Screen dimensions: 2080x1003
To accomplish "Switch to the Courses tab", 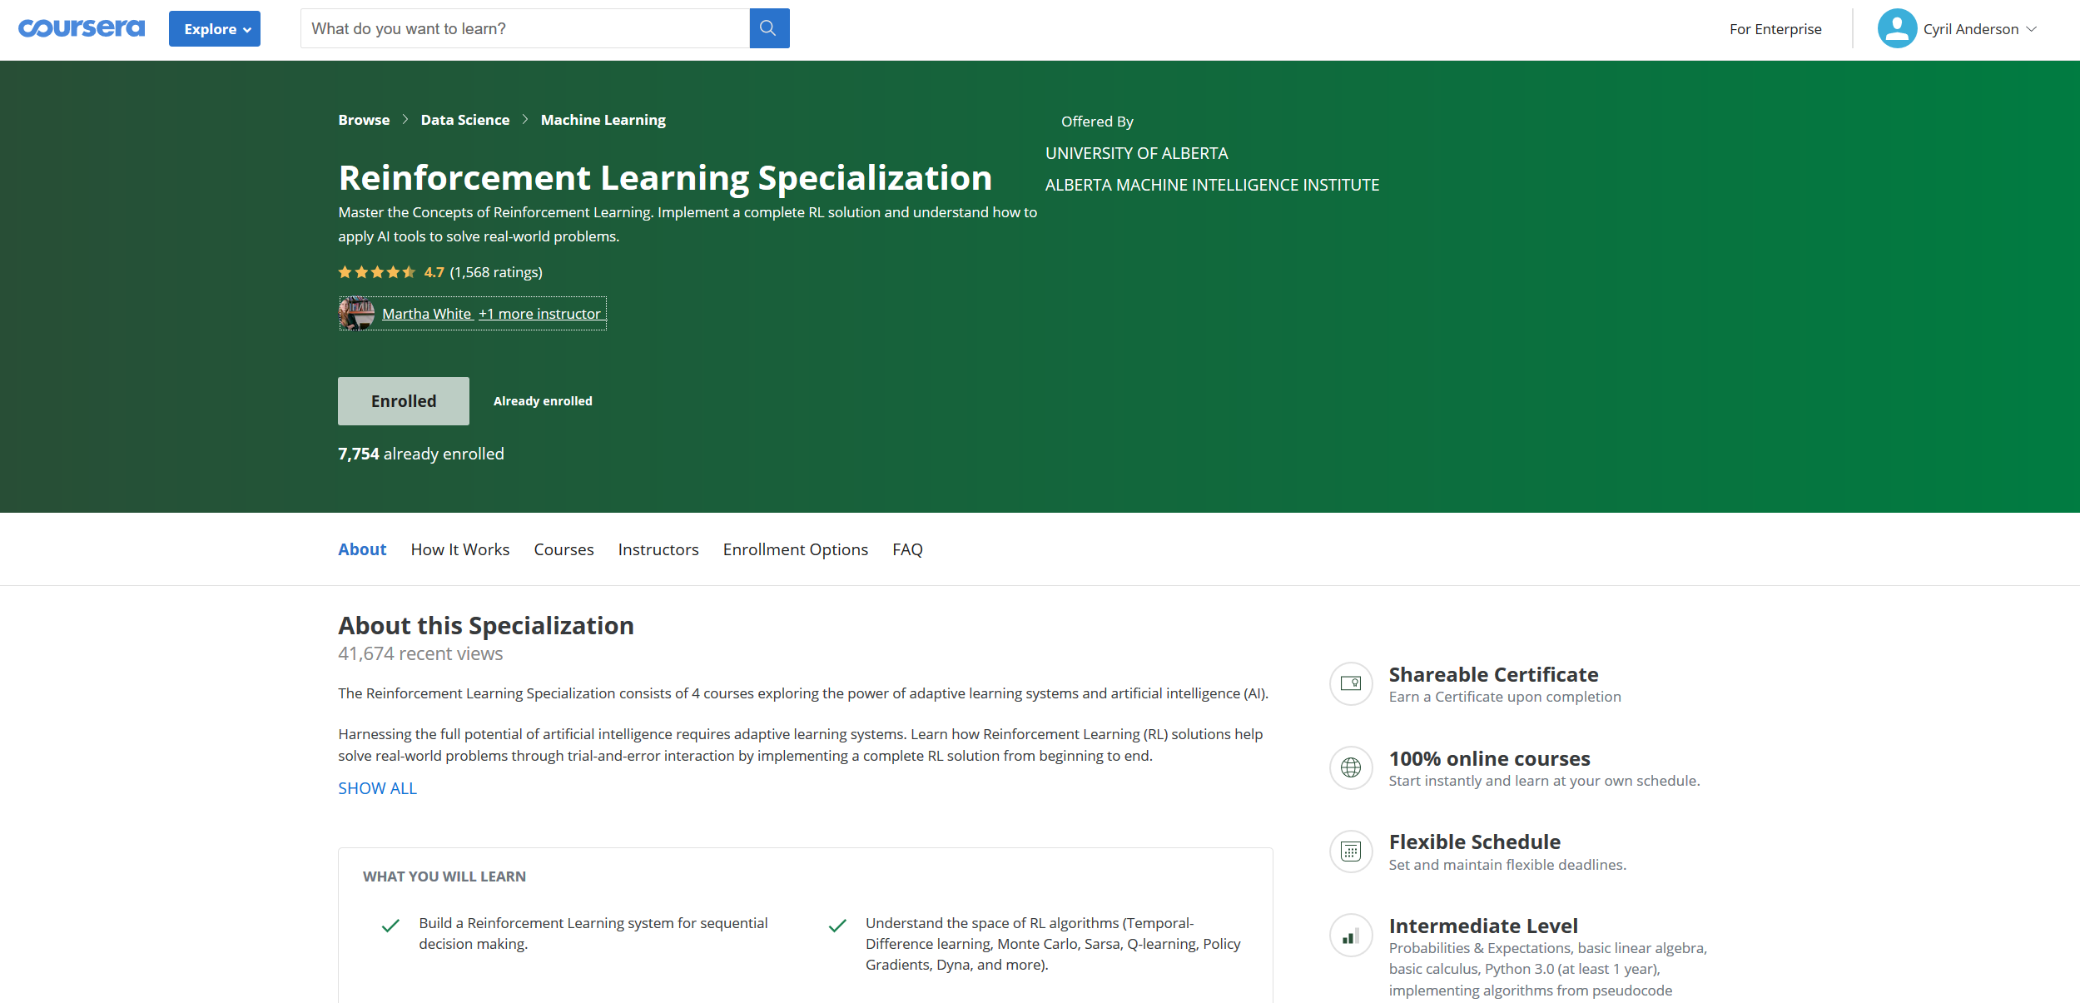I will click(563, 549).
